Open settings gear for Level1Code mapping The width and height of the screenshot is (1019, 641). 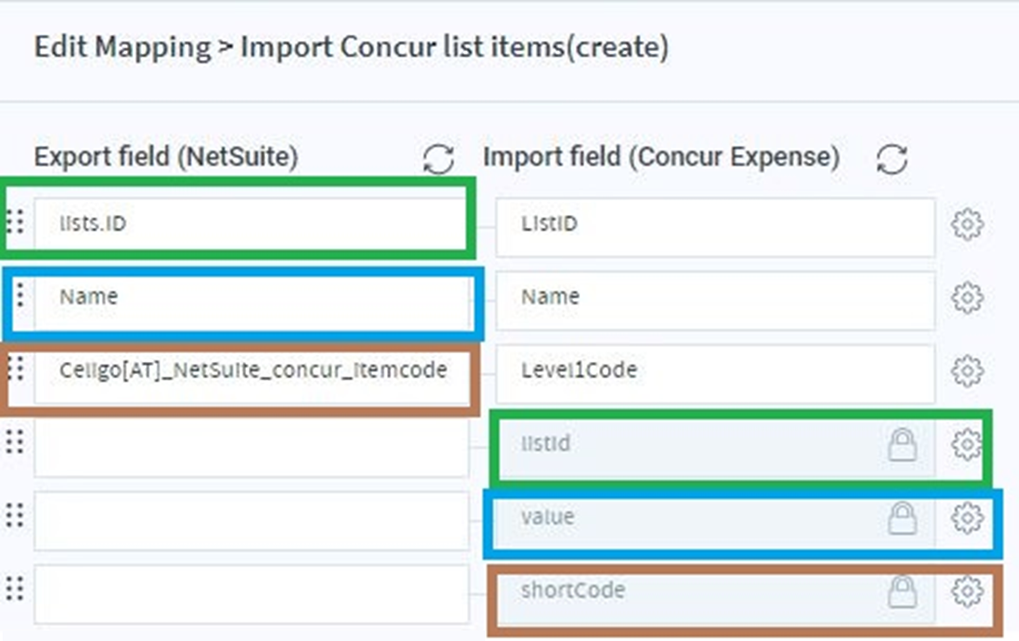[x=967, y=371]
